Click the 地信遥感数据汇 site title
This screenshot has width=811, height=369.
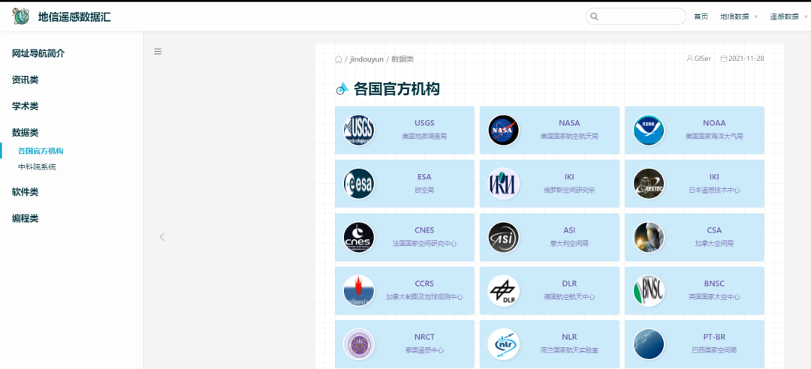(x=74, y=16)
